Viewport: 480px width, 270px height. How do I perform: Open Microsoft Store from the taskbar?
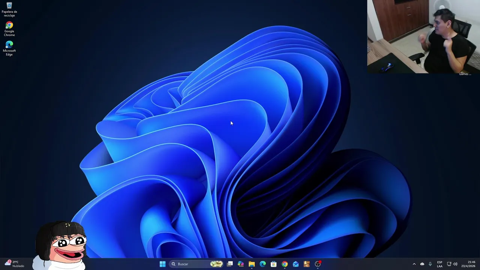(x=274, y=264)
